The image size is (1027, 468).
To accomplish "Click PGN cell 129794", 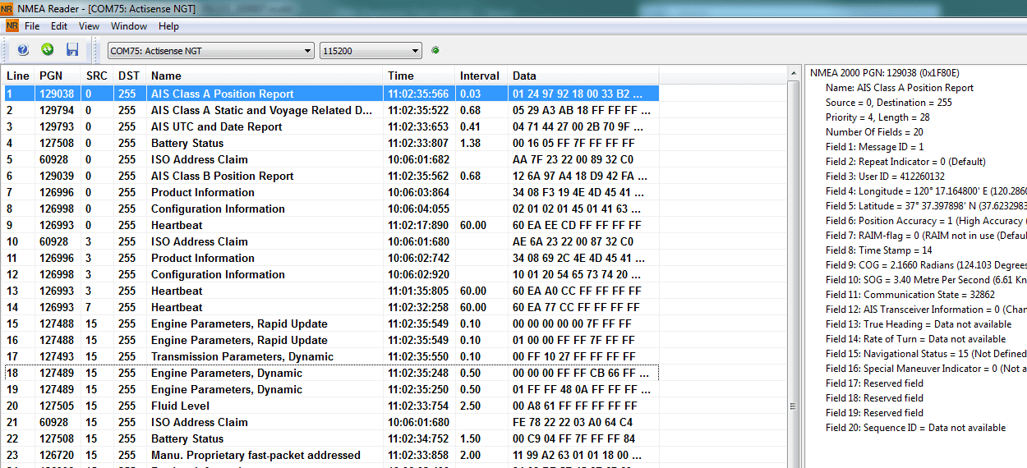I will 57,110.
